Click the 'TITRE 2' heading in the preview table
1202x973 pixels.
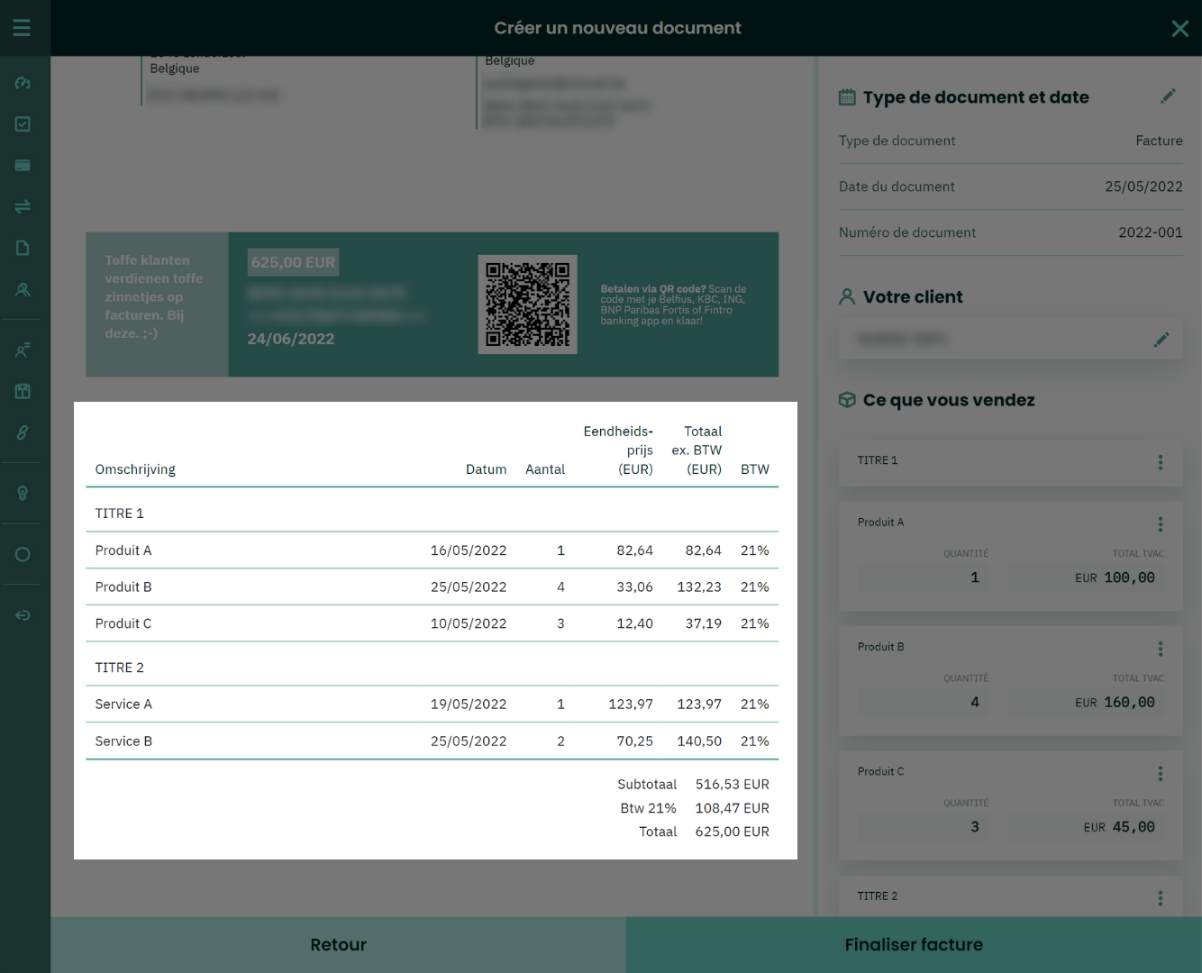tap(119, 668)
